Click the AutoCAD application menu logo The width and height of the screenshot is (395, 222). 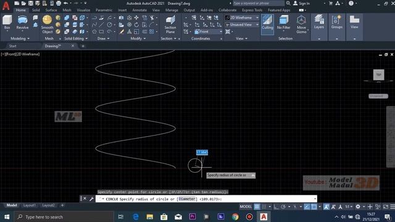tap(6, 6)
